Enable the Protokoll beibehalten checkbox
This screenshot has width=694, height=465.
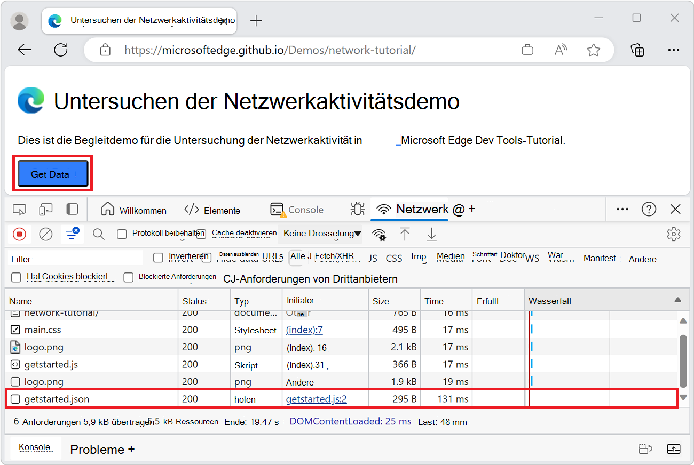(122, 234)
